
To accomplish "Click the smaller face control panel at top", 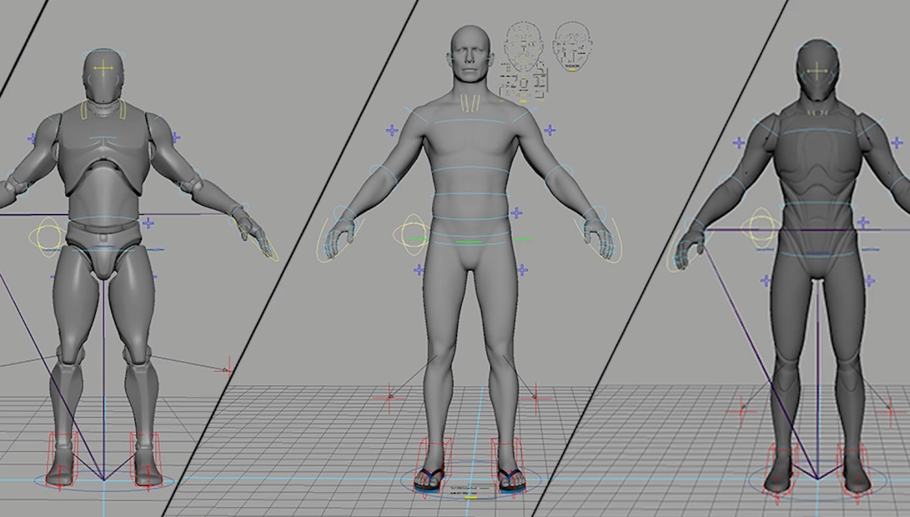I will click(572, 47).
